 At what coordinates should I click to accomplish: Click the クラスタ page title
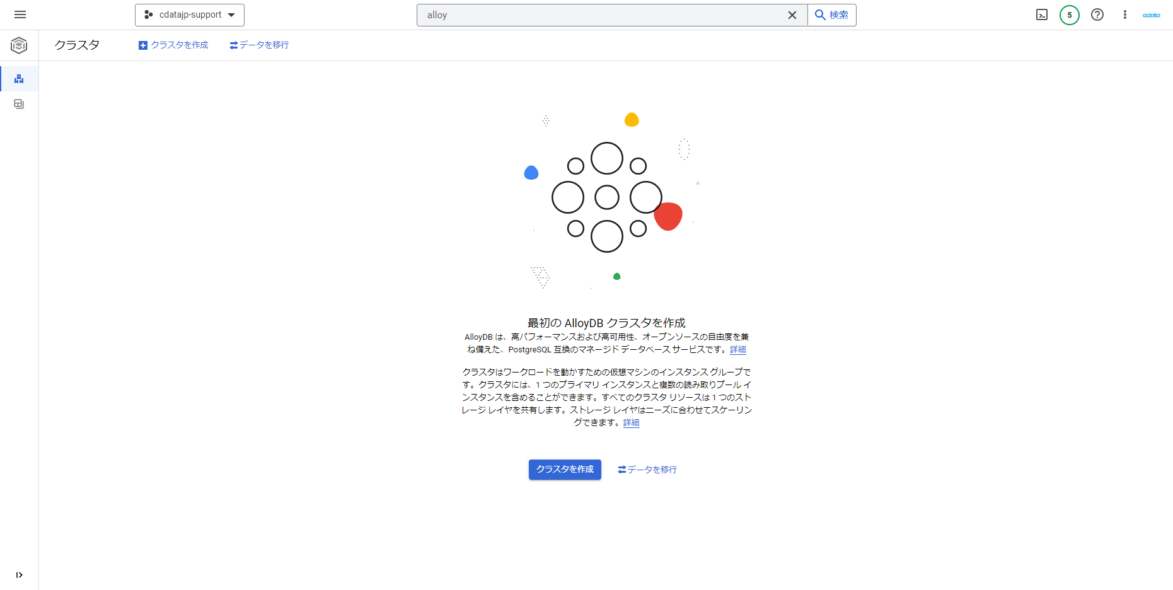(x=77, y=45)
